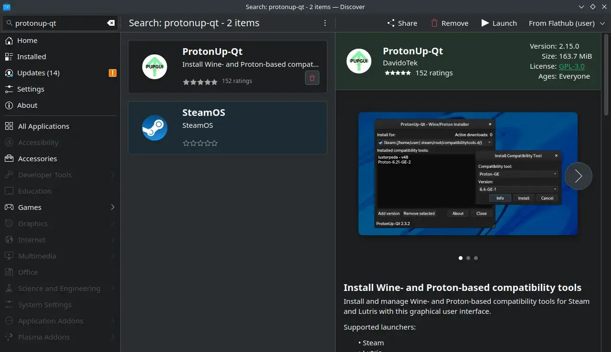Expand Science and Engineering arrow
Viewport: 611px width, 352px height.
pos(113,289)
